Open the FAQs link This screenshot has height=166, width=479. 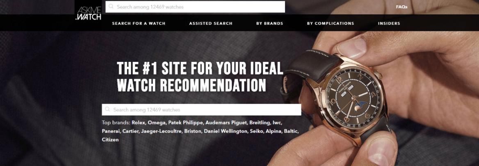(401, 7)
